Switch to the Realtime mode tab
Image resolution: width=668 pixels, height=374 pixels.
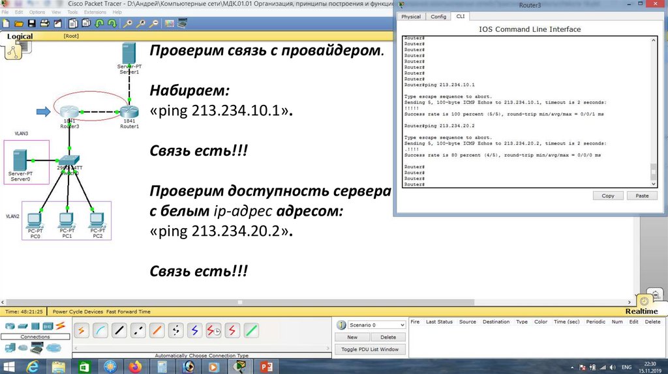(x=642, y=311)
